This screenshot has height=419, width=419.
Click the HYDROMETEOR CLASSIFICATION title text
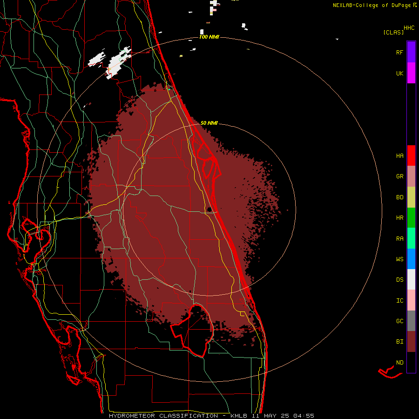point(163,416)
